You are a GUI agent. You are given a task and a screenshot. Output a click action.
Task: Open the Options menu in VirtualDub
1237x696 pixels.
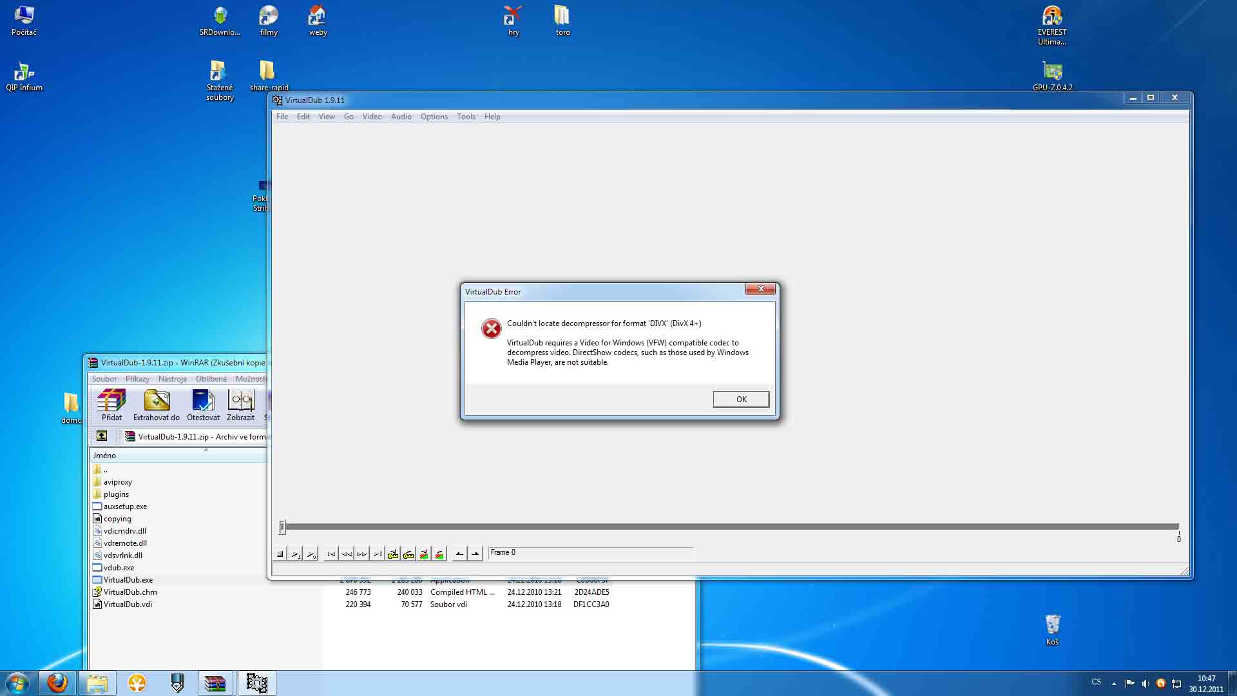coord(434,117)
